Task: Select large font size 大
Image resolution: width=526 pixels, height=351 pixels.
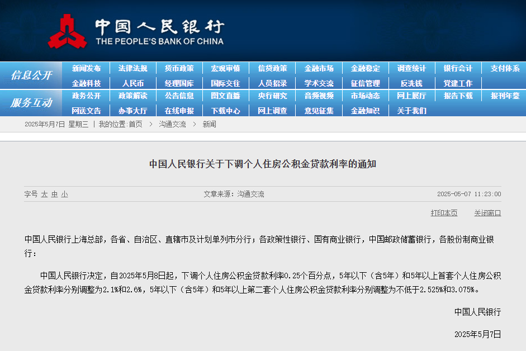Action: (x=44, y=195)
